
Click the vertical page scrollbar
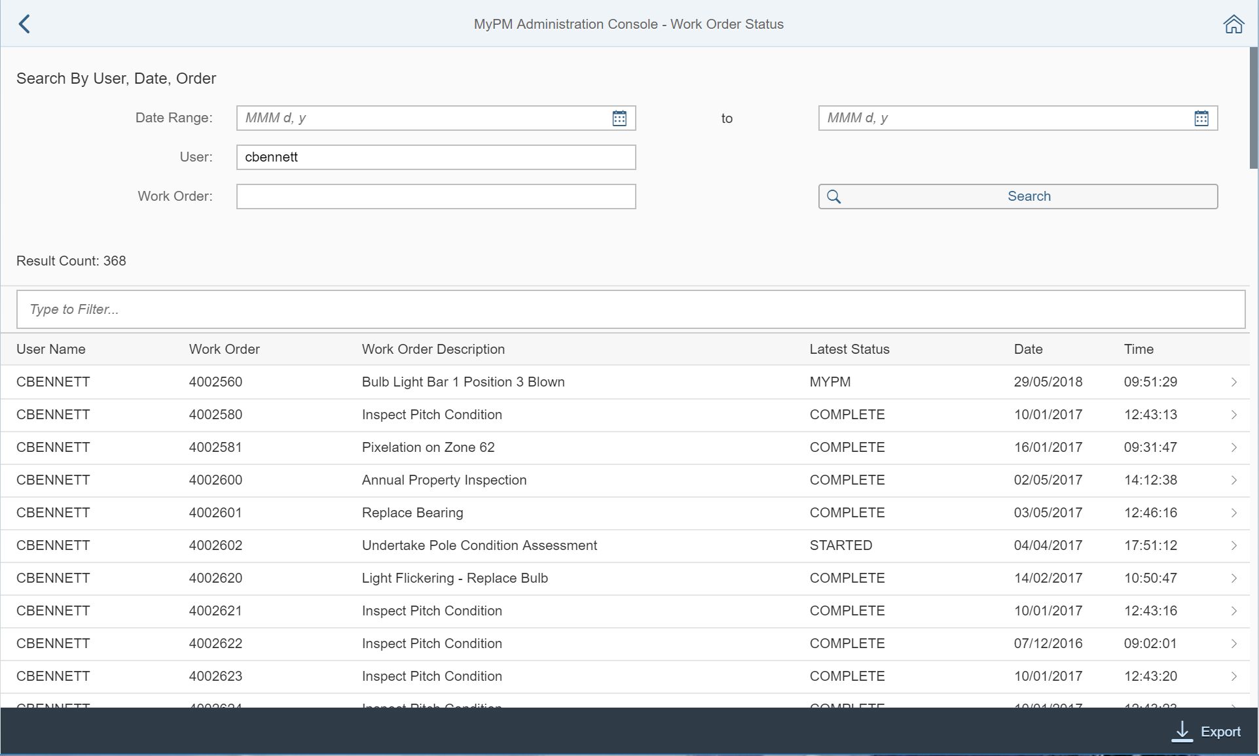(1253, 108)
